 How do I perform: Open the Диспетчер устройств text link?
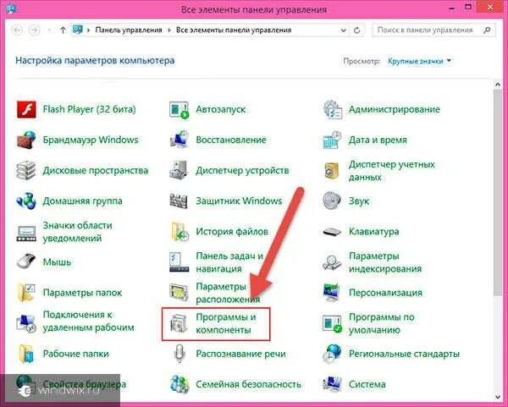(242, 170)
